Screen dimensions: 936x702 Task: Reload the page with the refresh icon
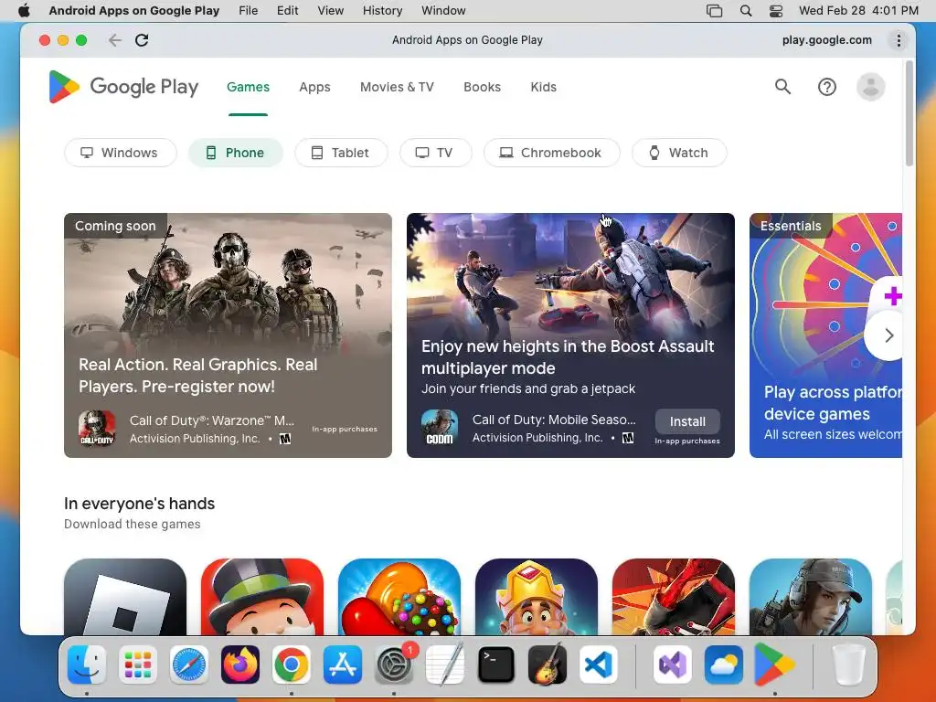click(x=142, y=40)
